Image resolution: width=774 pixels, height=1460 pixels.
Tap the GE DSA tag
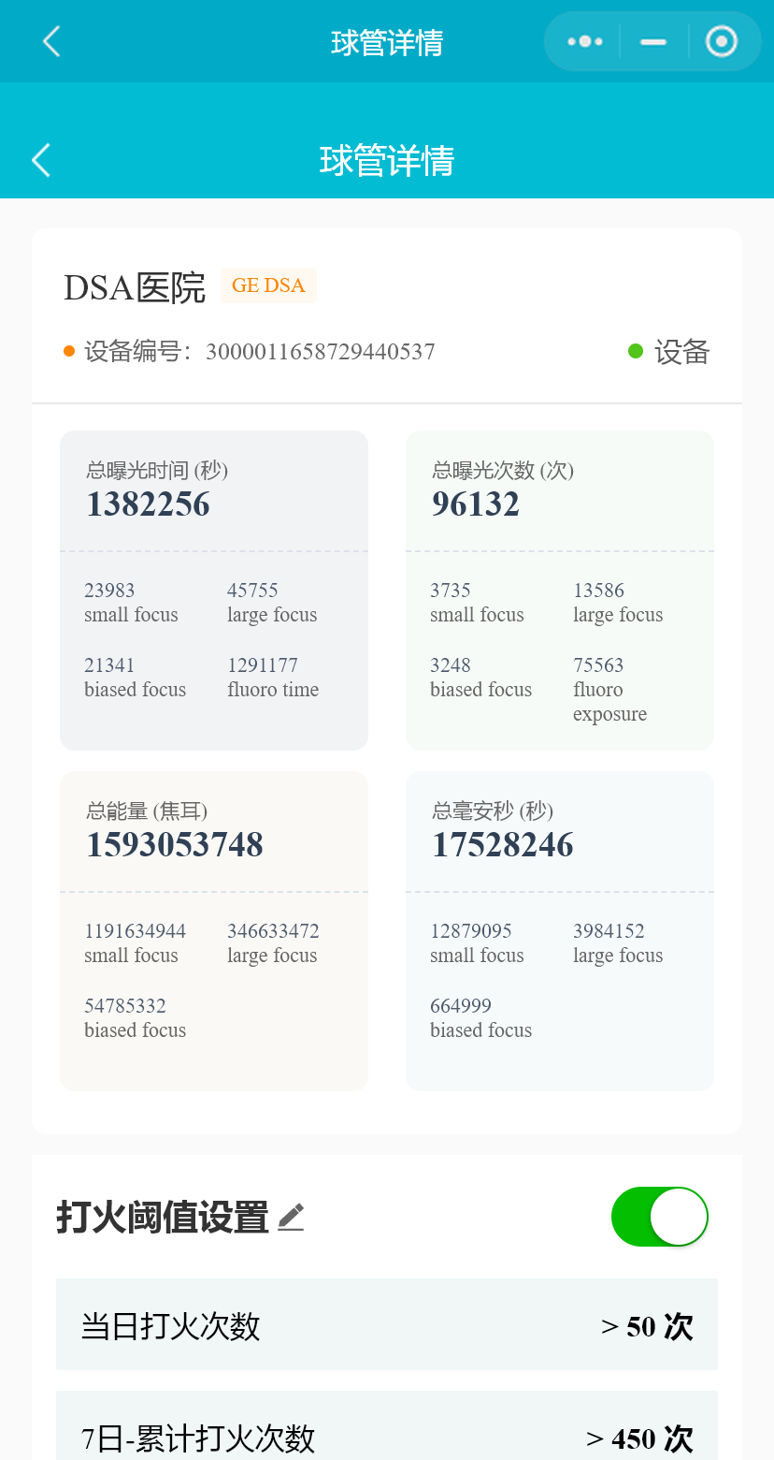268,285
